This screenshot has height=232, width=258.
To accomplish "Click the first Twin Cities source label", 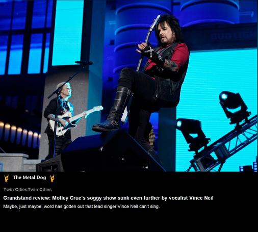I will (x=15, y=190).
